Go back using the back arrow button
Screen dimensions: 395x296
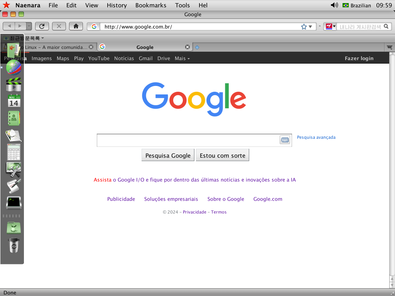point(9,26)
